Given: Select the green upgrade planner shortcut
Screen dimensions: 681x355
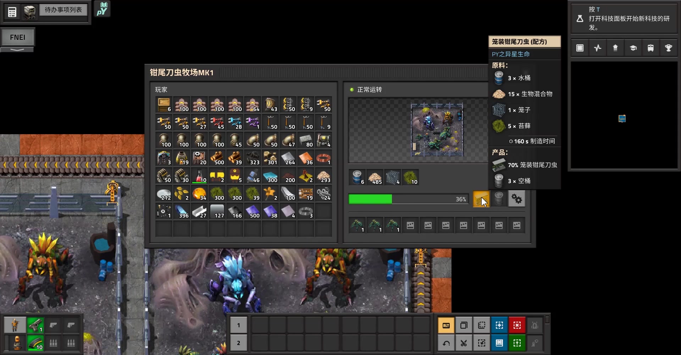Looking at the screenshot, I should click(517, 343).
